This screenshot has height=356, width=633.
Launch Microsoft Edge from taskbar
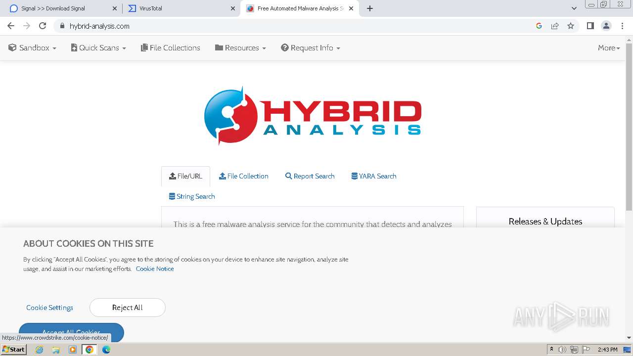point(106,350)
